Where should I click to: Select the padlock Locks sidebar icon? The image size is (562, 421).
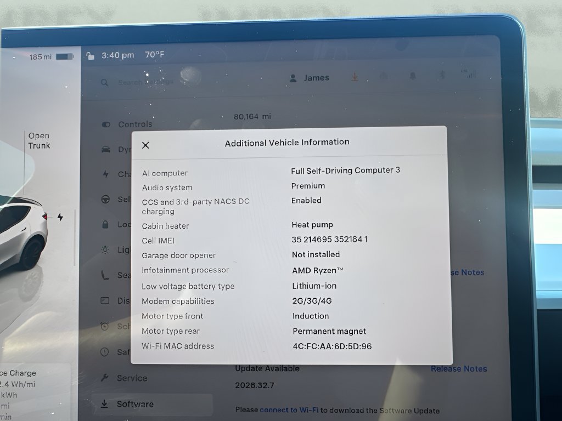(x=105, y=224)
